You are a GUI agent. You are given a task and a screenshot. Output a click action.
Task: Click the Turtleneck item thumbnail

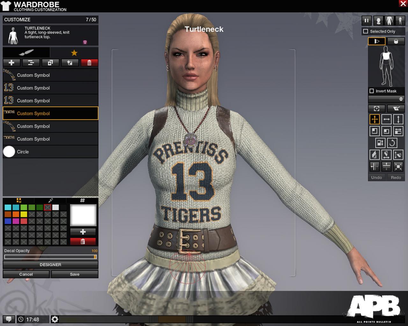point(13,35)
